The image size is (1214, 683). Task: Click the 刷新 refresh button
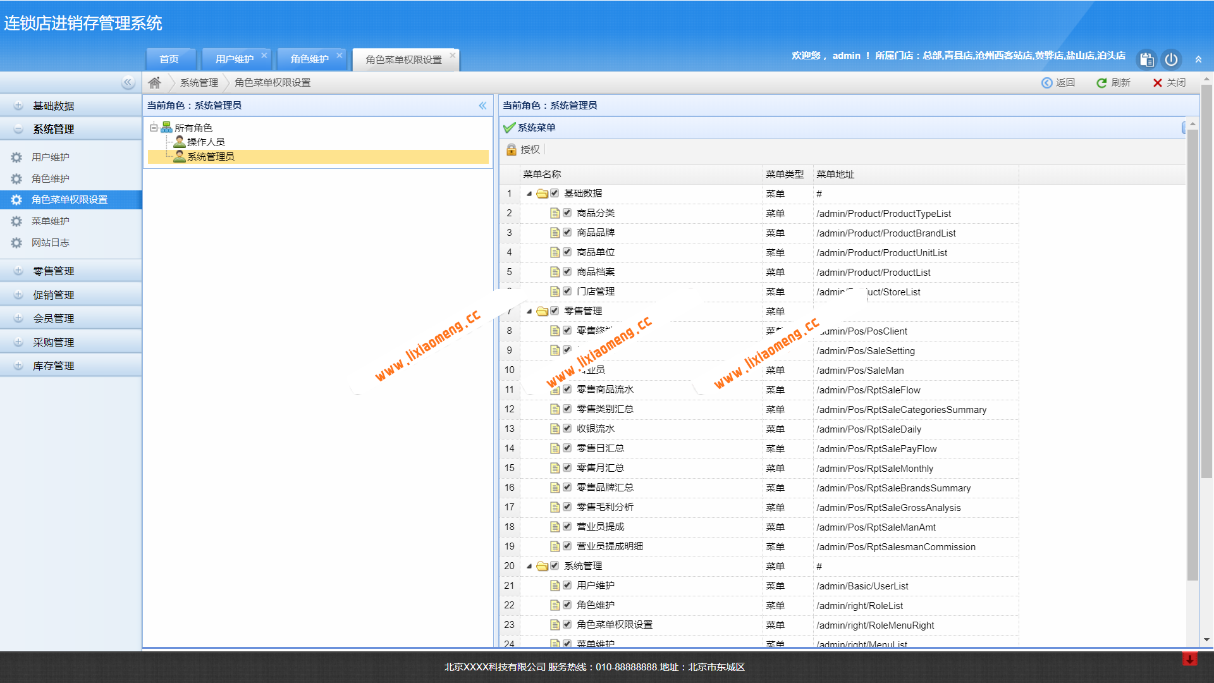coord(1114,82)
